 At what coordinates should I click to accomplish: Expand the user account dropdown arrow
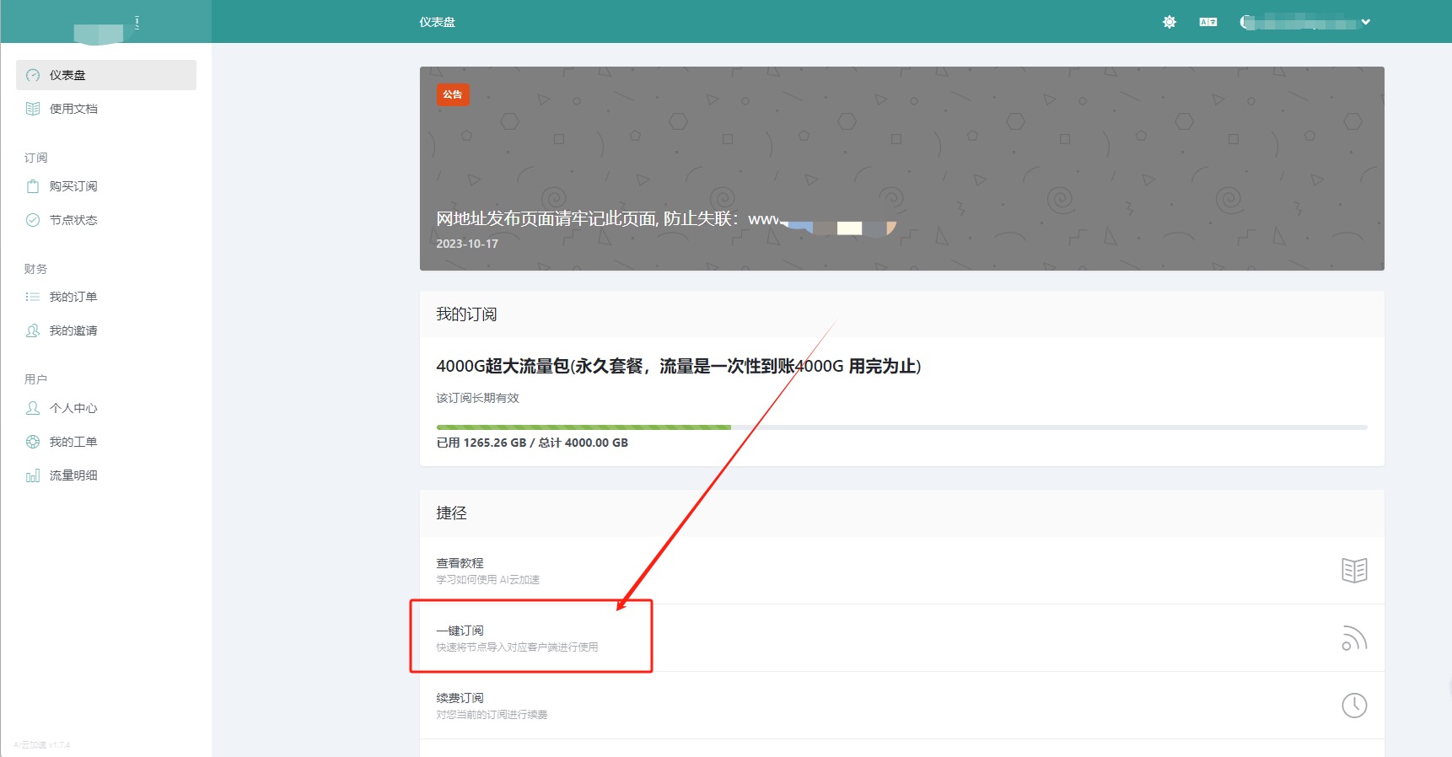coord(1365,22)
